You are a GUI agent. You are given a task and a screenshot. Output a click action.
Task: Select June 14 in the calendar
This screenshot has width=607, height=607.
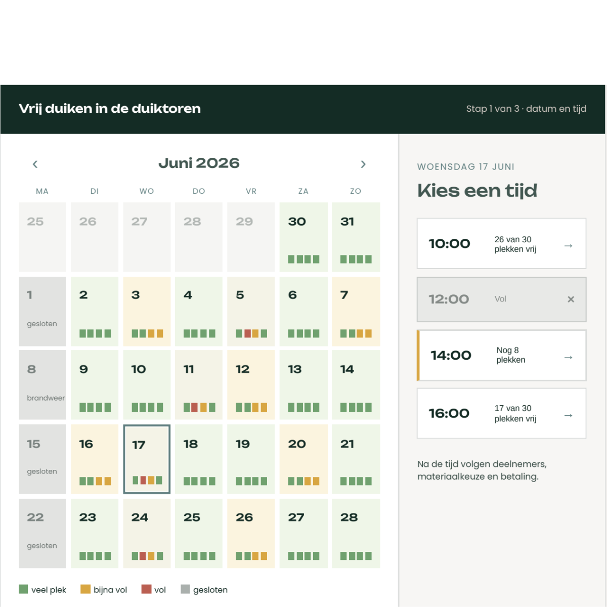(356, 385)
